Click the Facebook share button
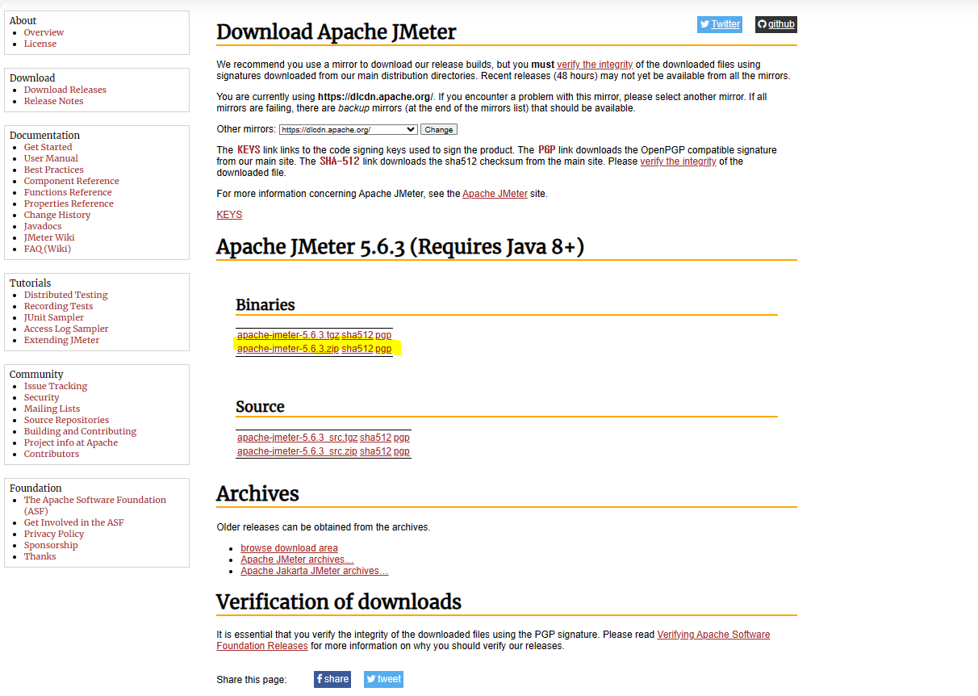Screen dimensions: 978x696 332,679
